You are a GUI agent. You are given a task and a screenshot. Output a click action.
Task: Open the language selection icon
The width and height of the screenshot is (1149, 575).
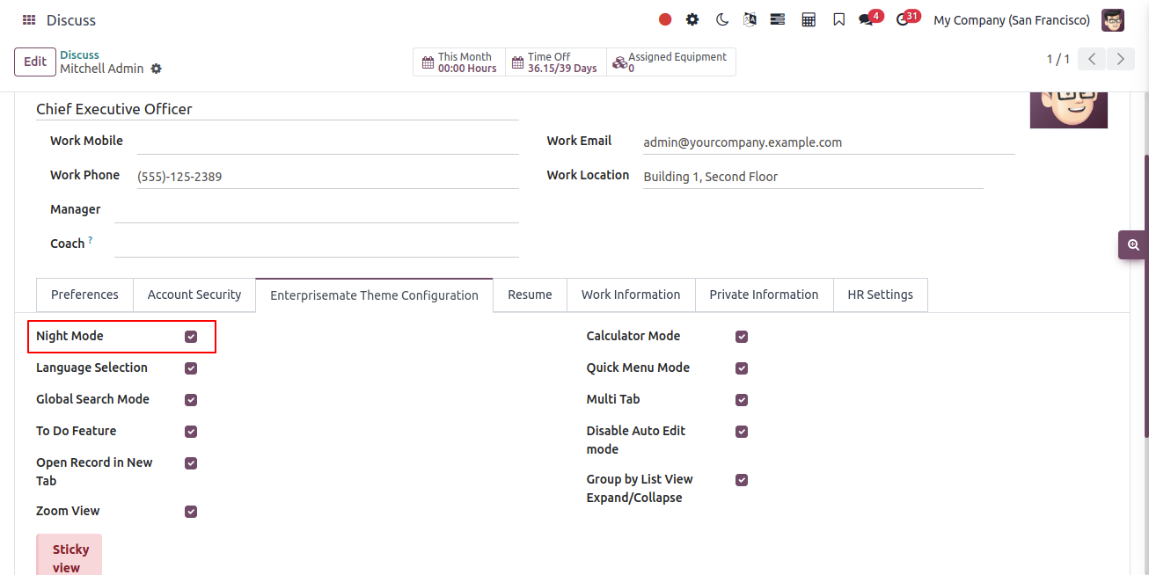(x=750, y=19)
